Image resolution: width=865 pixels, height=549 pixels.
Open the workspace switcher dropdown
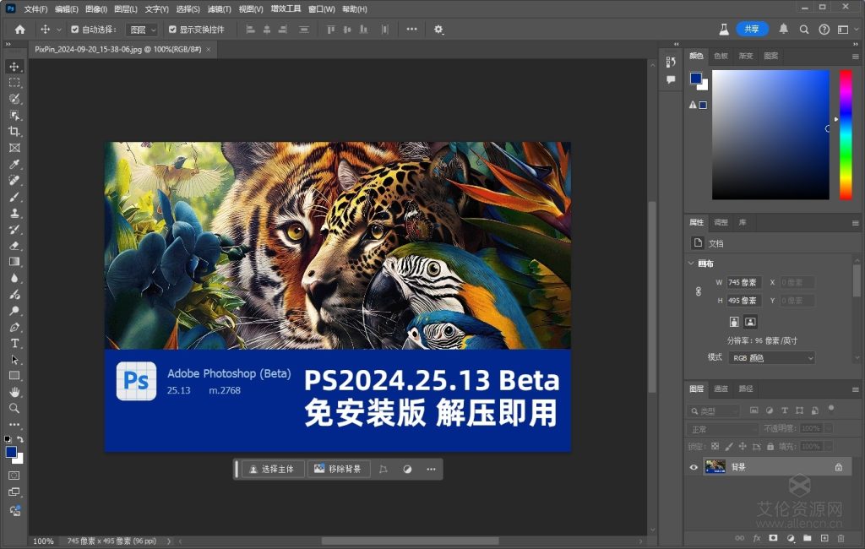[846, 30]
